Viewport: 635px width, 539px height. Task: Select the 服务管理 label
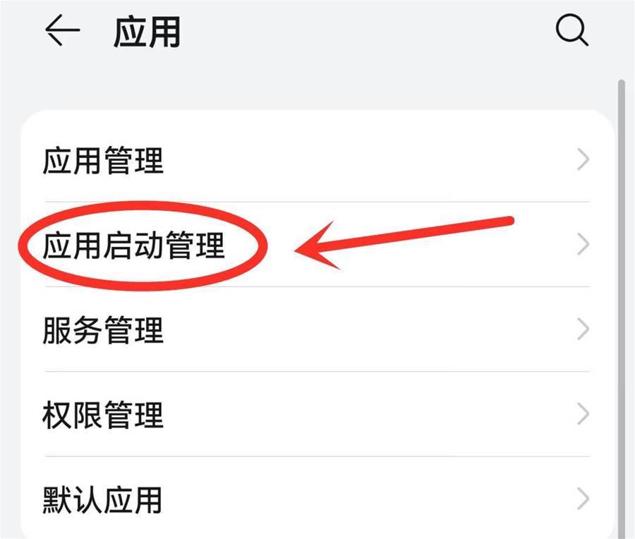click(x=103, y=330)
